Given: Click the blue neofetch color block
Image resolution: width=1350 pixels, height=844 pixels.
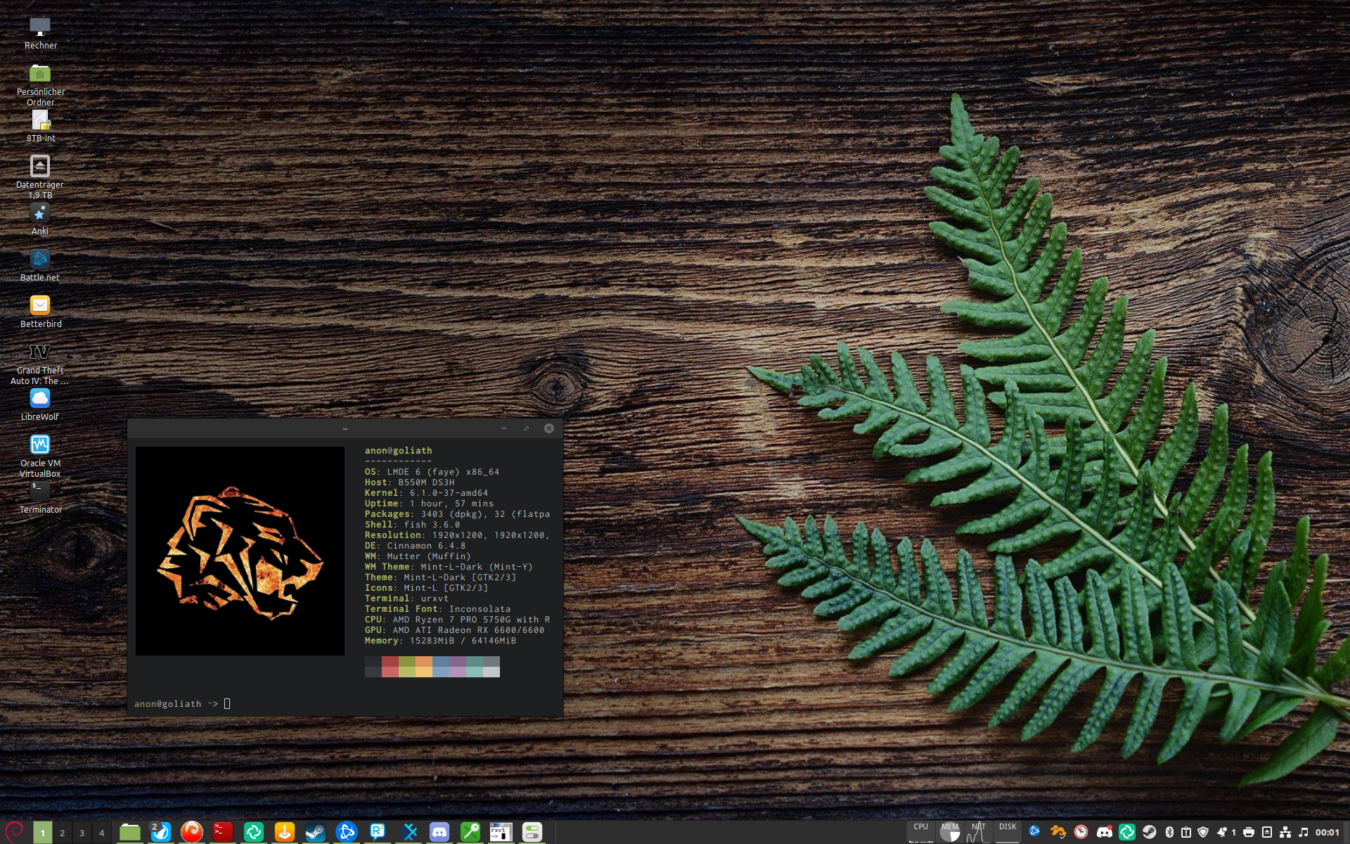Looking at the screenshot, I should 441,667.
